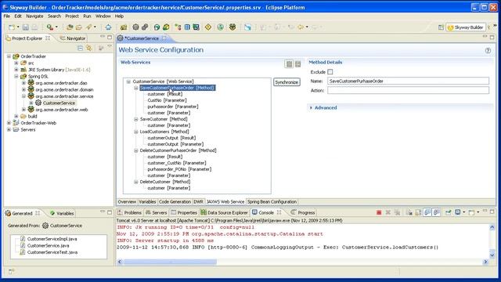
Task: Collapse all in the Project Explorer toolbar
Action: (x=80, y=48)
